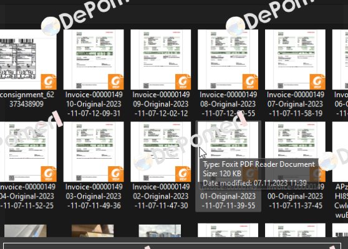Image resolution: width=348 pixels, height=249 pixels.
Task: Click Foxit PDF badge on invoice 07
Action: (x=317, y=82)
